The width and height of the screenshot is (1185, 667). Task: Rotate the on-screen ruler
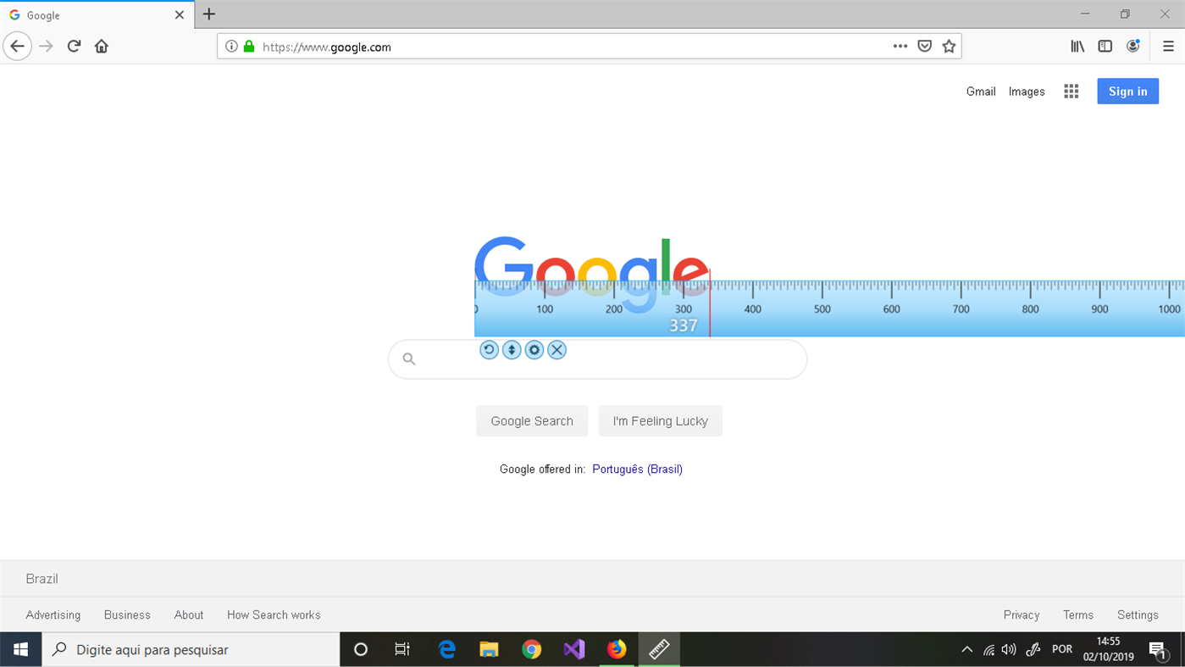[489, 350]
